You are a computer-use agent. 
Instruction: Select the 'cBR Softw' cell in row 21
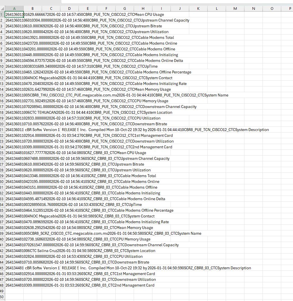(33, 130)
